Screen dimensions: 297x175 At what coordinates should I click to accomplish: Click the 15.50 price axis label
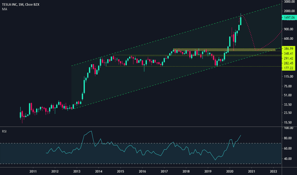tap(288, 122)
